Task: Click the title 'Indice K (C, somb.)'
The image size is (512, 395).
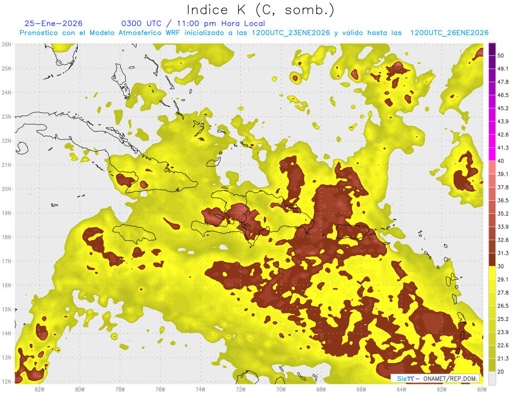Action: click(x=260, y=10)
